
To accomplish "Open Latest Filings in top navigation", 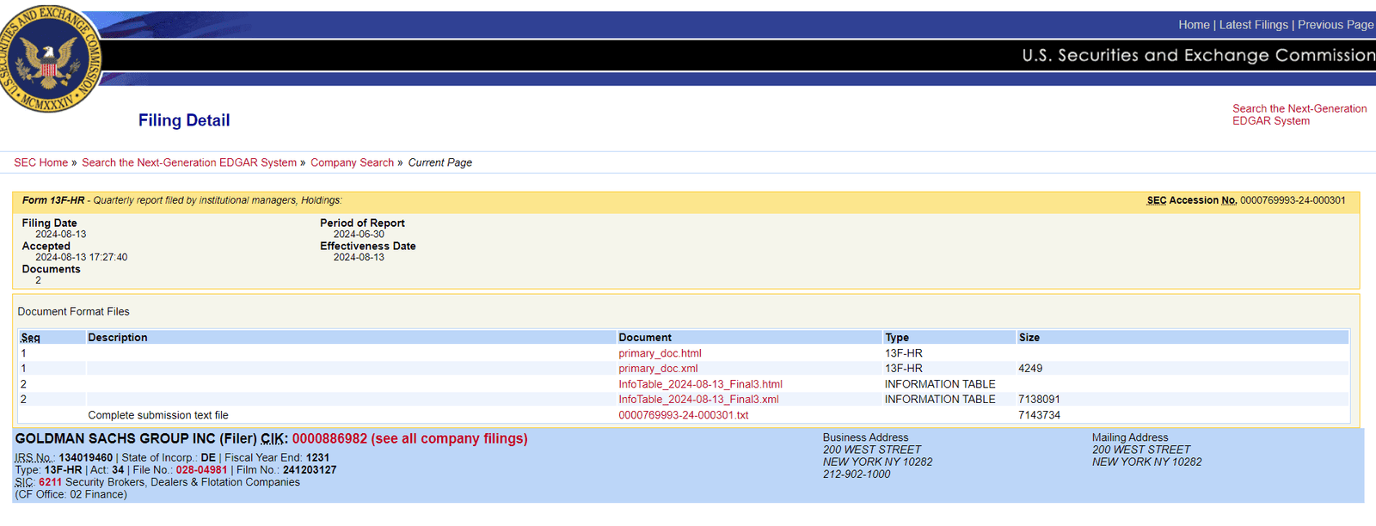I will (x=1253, y=25).
